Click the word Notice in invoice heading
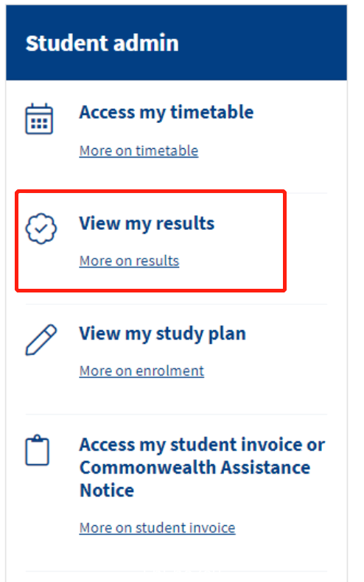364x582 pixels. click(x=107, y=491)
